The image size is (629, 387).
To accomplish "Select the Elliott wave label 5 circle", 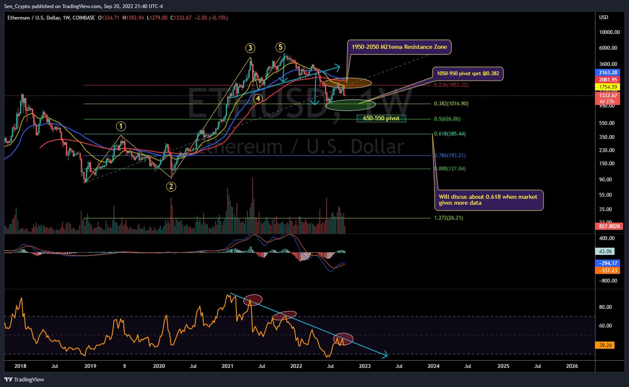I will click(280, 47).
